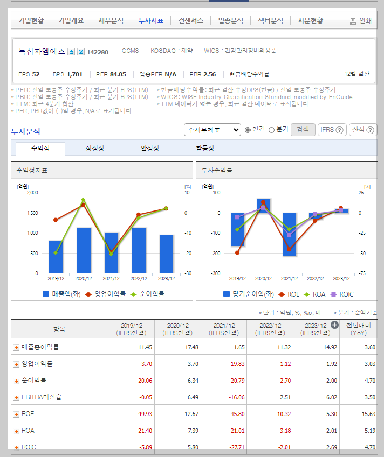The width and height of the screenshot is (384, 457).
Task: Click the ROE YoY value 15.63
Action: (368, 414)
